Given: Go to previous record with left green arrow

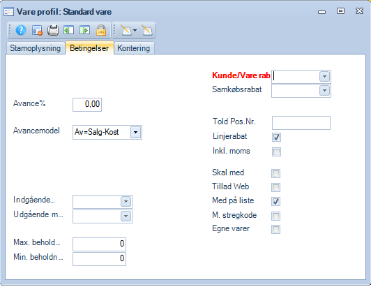Looking at the screenshot, I should (x=68, y=30).
